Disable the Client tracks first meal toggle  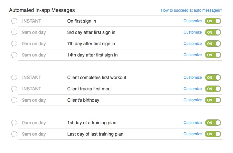click(213, 89)
